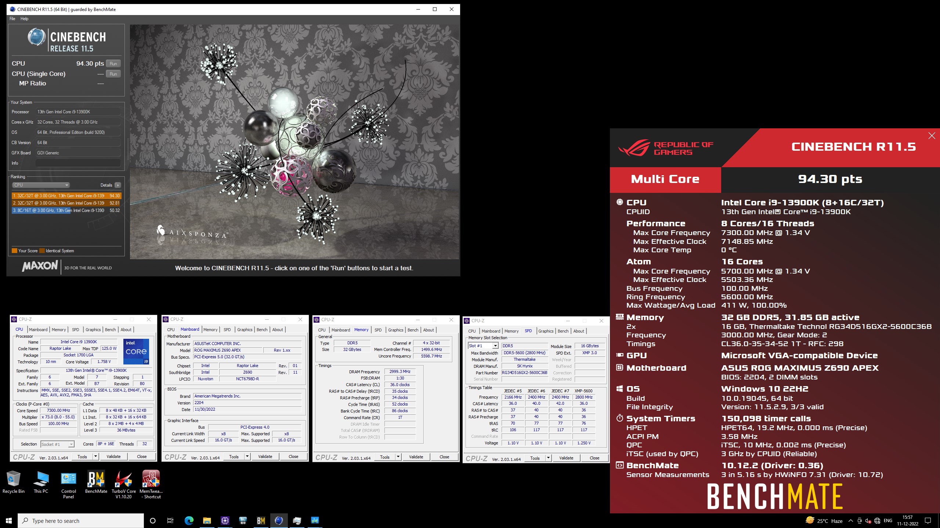Close the BenchMate result panel with X

pyautogui.click(x=932, y=136)
